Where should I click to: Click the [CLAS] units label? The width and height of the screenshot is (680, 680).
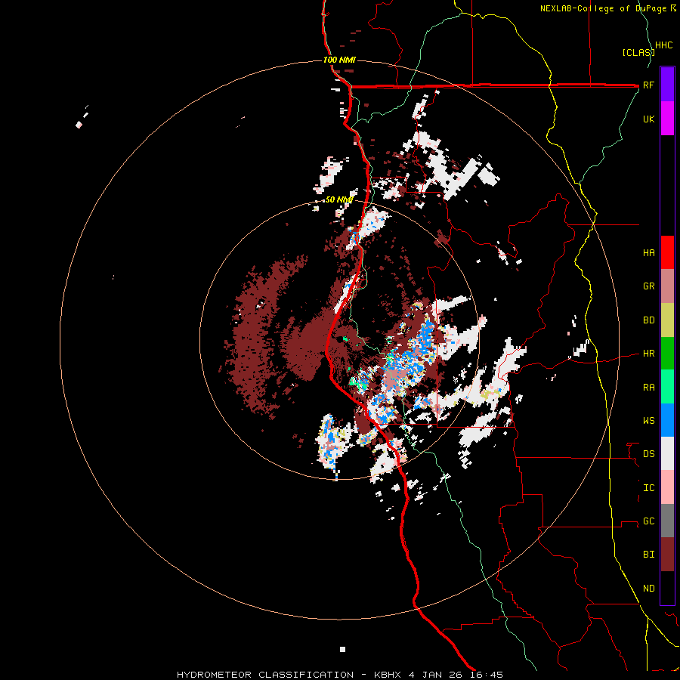[x=638, y=52]
